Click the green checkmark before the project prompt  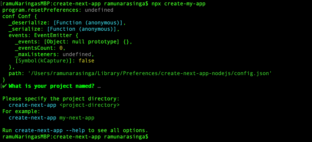[x=5, y=86]
